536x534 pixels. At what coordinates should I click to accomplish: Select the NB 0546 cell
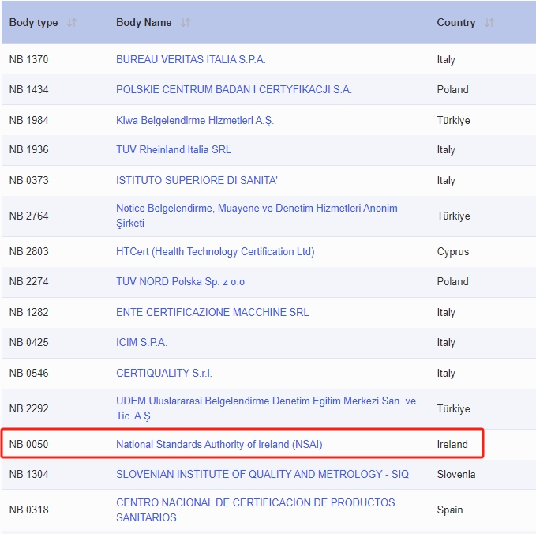[28, 373]
